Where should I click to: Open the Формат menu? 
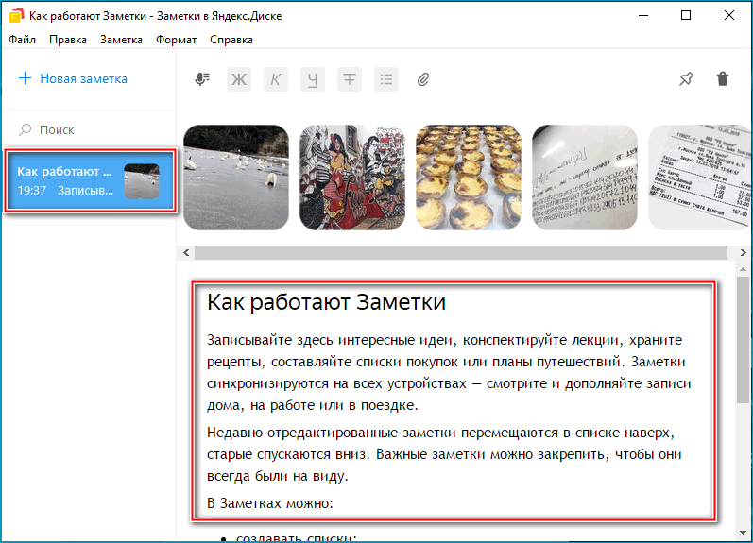(x=177, y=40)
